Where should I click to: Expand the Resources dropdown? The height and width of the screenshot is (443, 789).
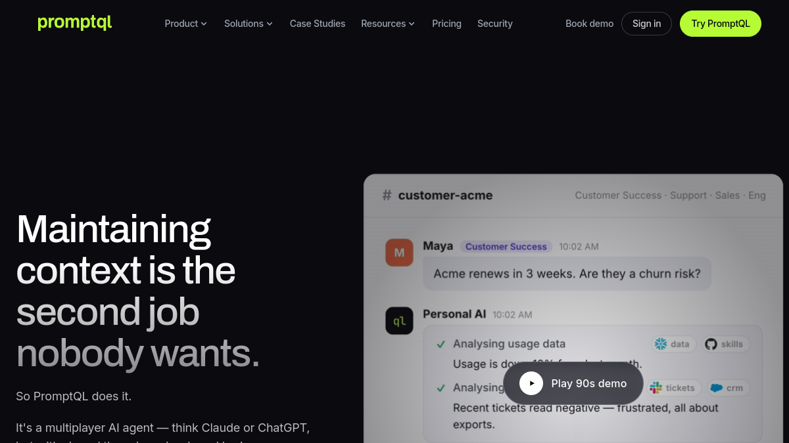(388, 24)
